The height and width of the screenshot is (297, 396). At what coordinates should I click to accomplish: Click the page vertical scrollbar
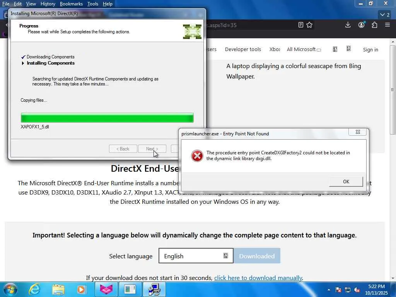393,90
